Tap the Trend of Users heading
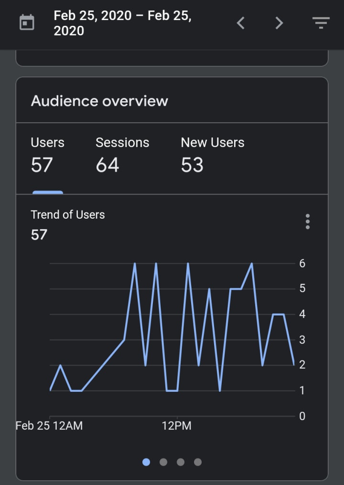344x485 pixels. point(68,215)
